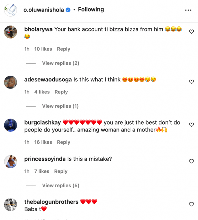Viewport: 198px width, 220px height.
Task: View the 16 likes on burgclashkay's comment
Action: click(x=43, y=142)
